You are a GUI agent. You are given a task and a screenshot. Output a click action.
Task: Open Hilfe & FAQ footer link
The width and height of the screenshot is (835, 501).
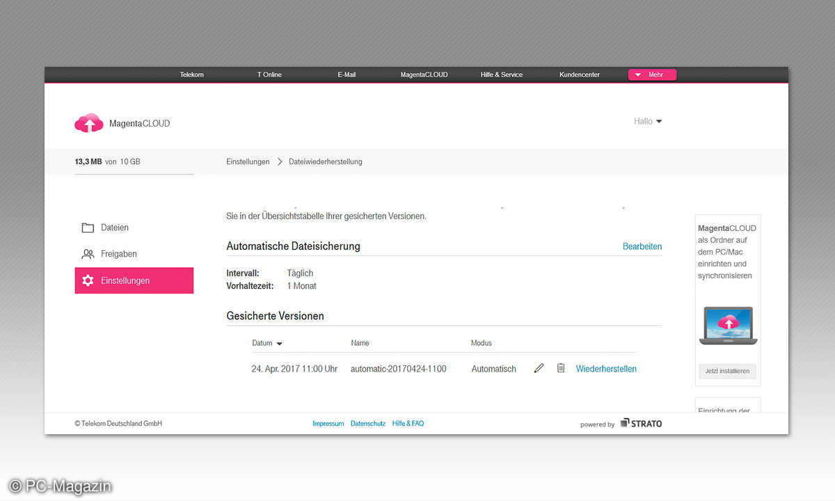[408, 423]
